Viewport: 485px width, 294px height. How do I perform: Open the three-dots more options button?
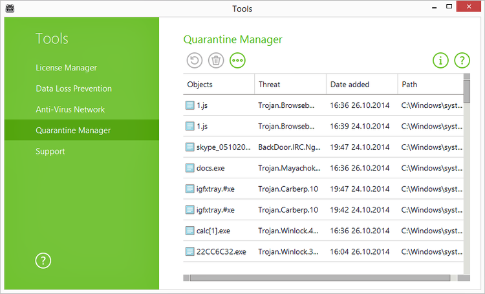237,61
